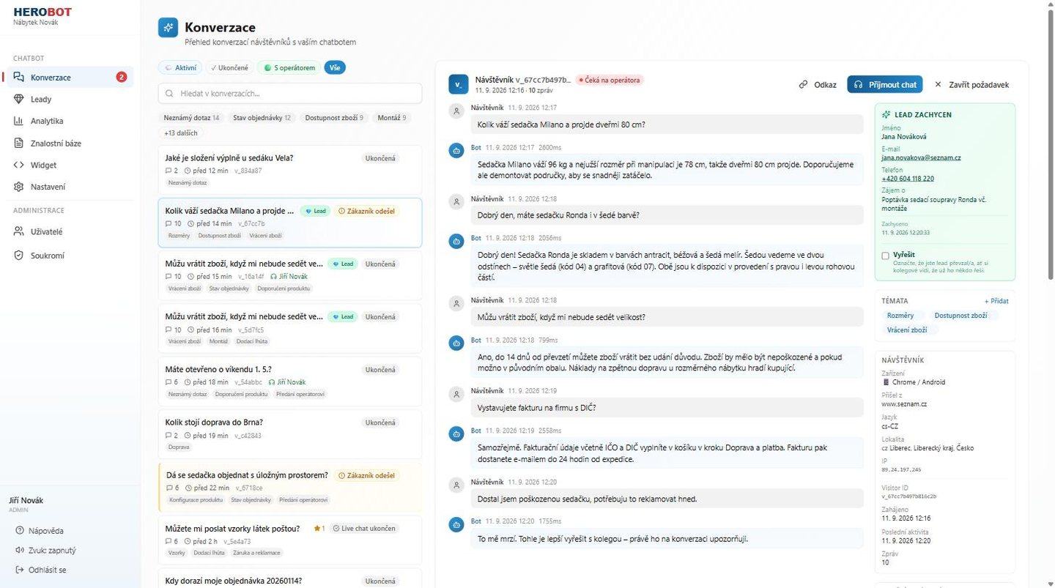Open conversation Máte otevřeno o víkendu 1. 5.?
Screen dimensions: 1055x588
pos(290,381)
